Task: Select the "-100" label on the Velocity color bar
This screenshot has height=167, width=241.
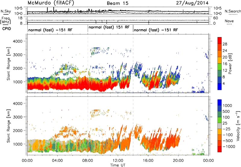Action: (227, 135)
